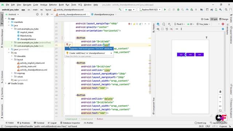Image resolution: width=233 pixels, height=131 pixels.
Task: Open the TODO tool window
Action: (x=9, y=123)
